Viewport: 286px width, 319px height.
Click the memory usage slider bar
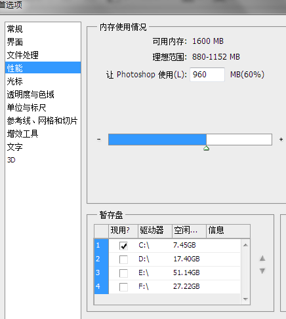190,140
